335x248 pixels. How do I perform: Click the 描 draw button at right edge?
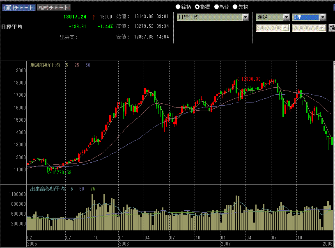[x=332, y=28]
